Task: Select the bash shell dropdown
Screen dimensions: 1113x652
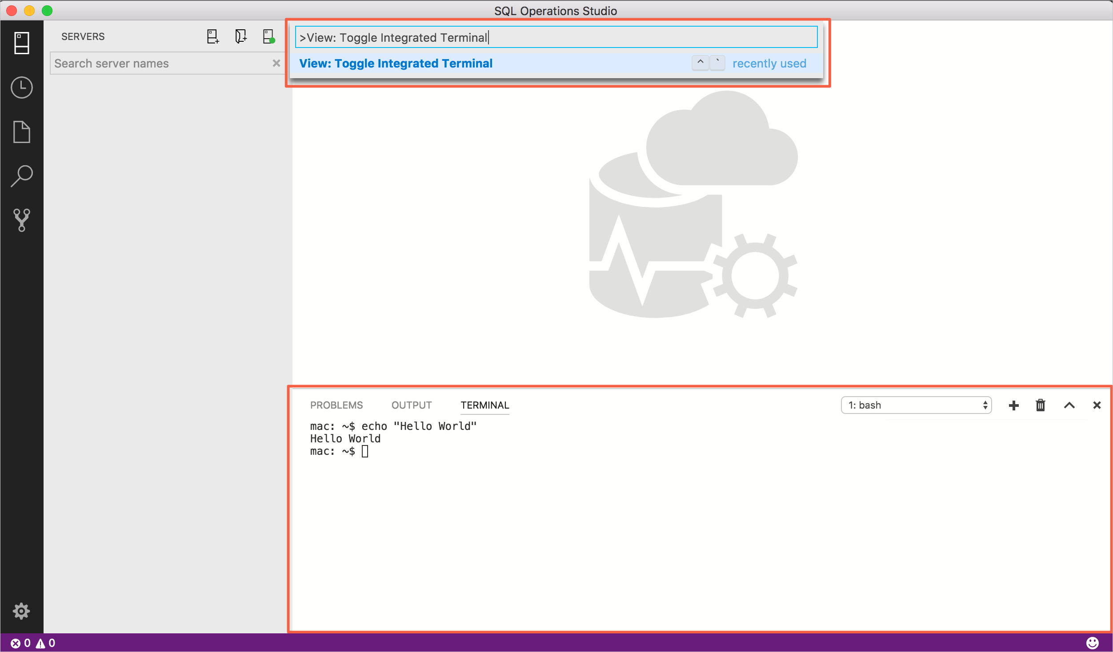Action: (917, 405)
